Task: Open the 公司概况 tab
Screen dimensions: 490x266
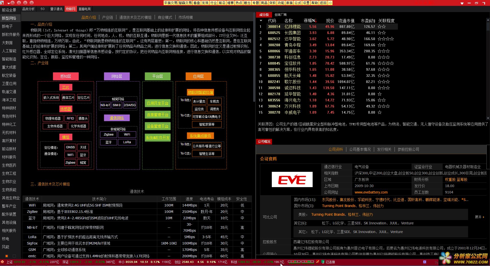Action: pos(264,141)
